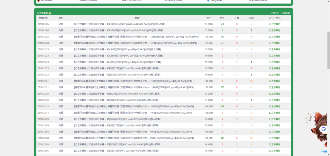The height and width of the screenshot is (156, 330).
Task: Open uploader 幻之字幕组 in 欢迎光临千岁酱 09 GB row
Action: tap(275, 151)
